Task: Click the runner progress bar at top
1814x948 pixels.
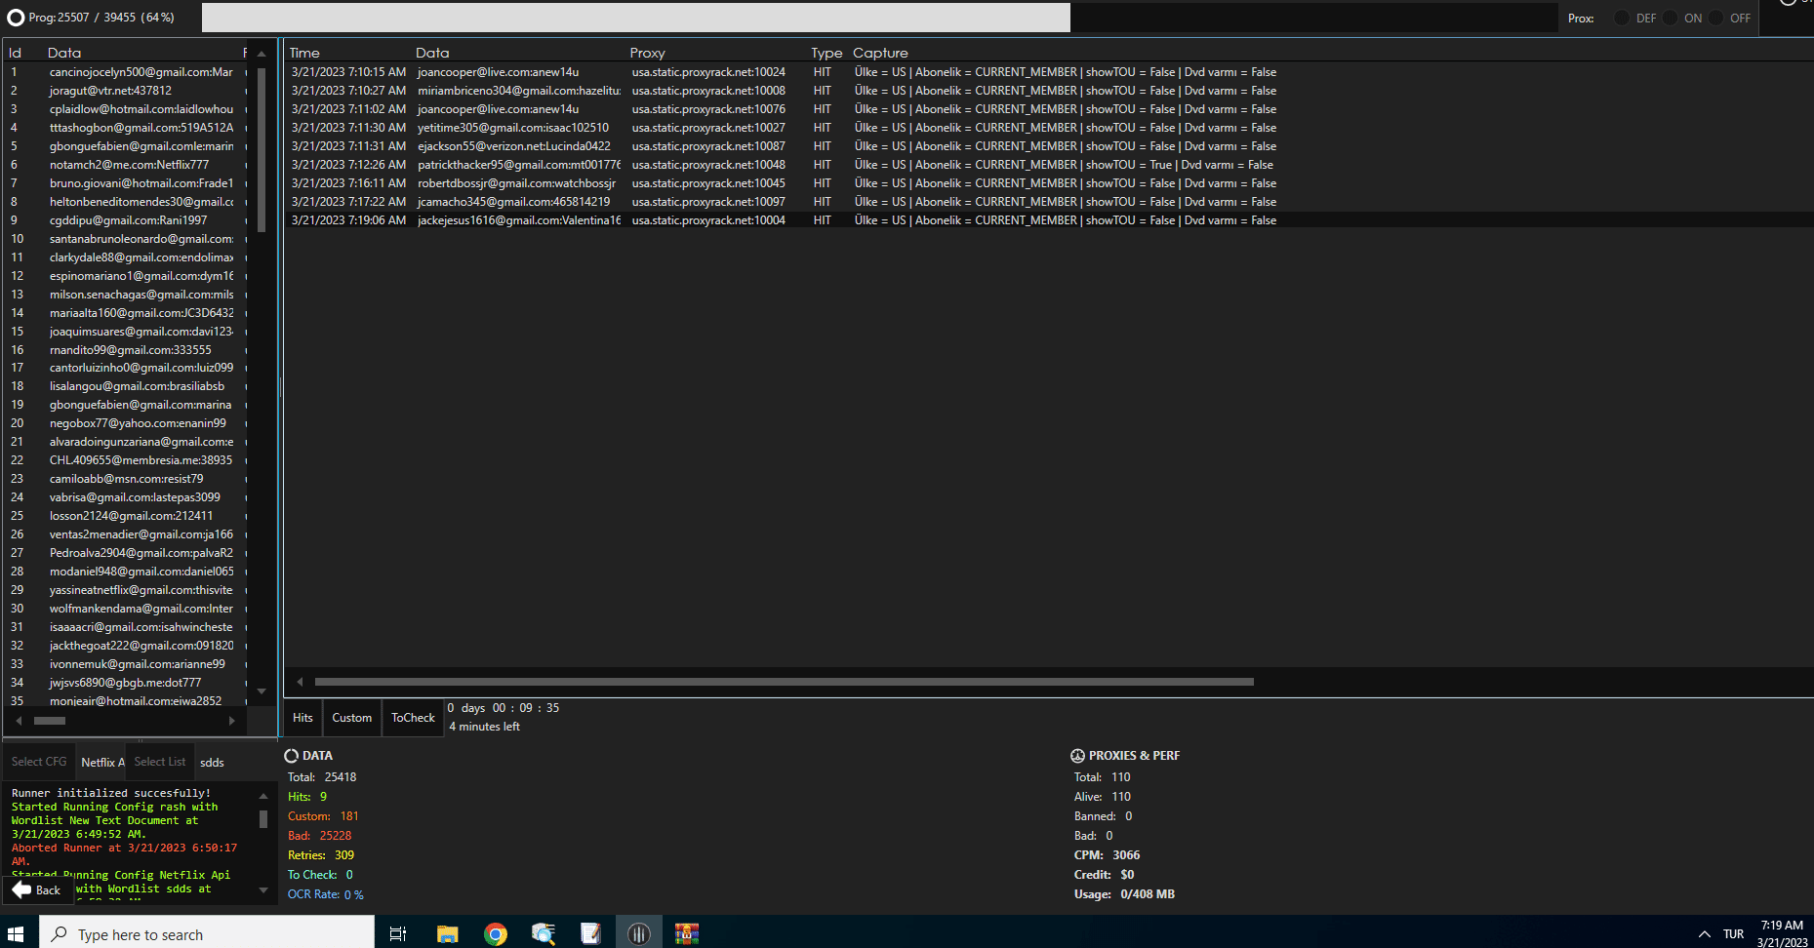Action: click(x=879, y=18)
